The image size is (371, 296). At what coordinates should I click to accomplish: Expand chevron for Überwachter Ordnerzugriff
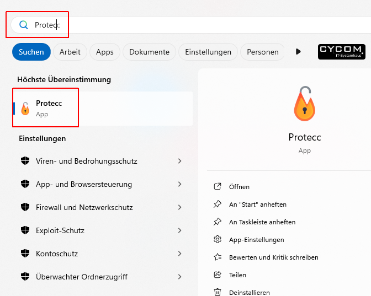pyautogui.click(x=180, y=277)
